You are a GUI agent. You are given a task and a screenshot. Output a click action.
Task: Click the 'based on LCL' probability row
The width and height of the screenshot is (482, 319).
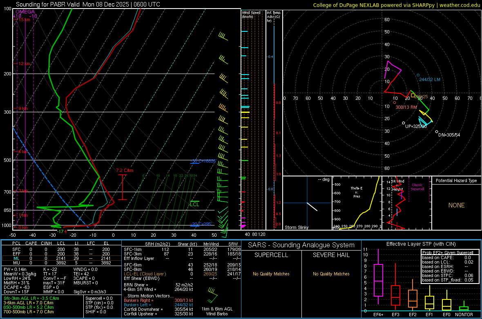tap(448, 262)
